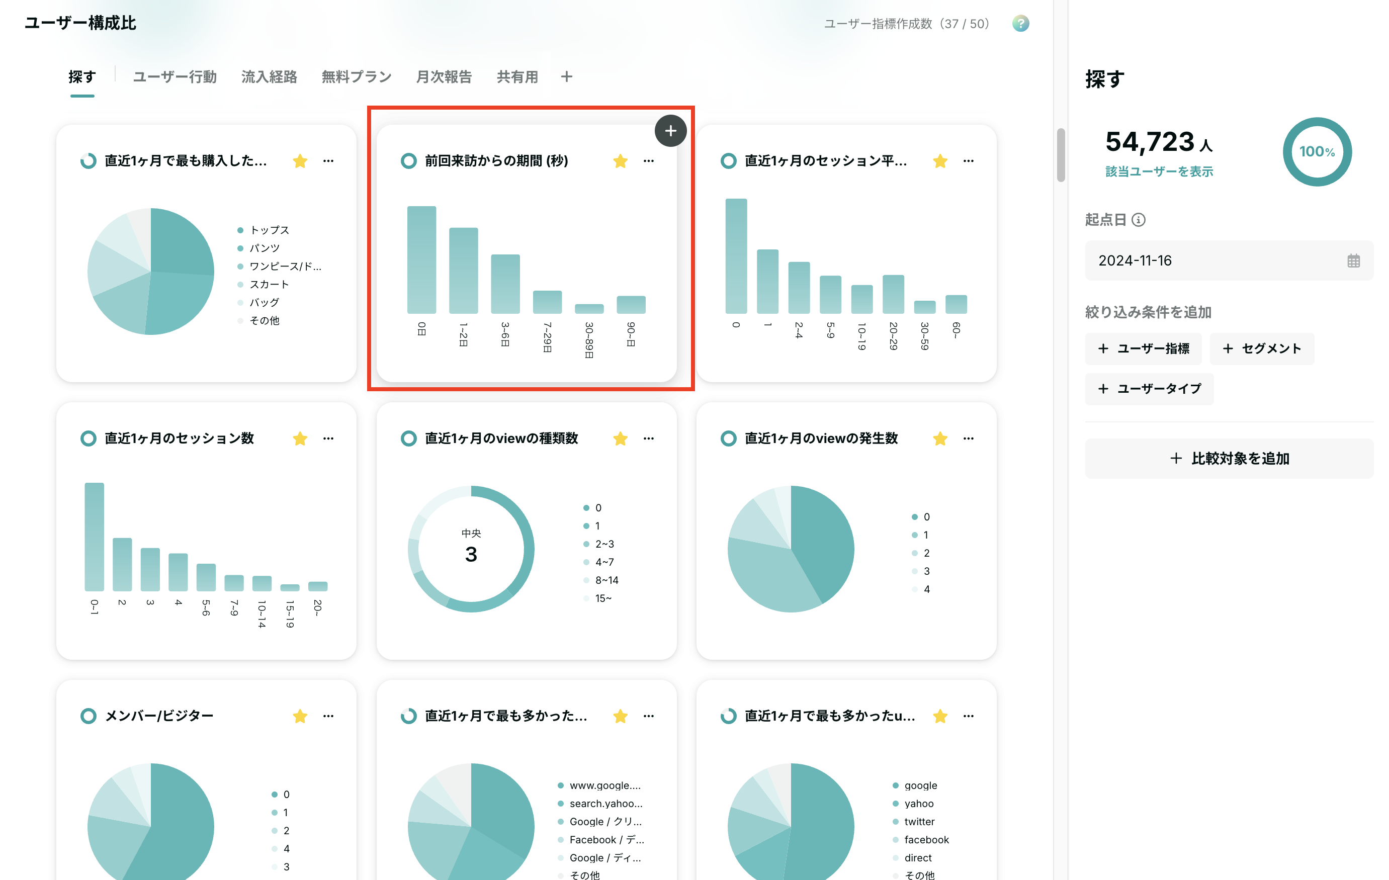Click the ring icon beside 直近1ヶ月のviewの発生数 title
The image size is (1389, 880).
728,438
